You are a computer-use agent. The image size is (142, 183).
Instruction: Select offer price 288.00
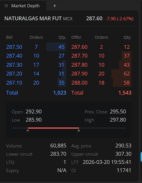79,83
